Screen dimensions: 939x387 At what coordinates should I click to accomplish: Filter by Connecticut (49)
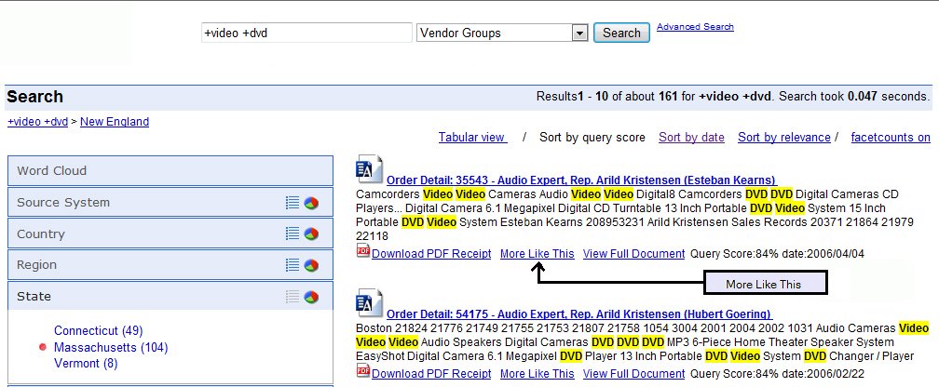click(x=98, y=331)
